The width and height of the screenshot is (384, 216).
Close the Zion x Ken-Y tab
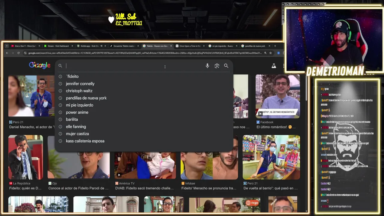pos(39,46)
